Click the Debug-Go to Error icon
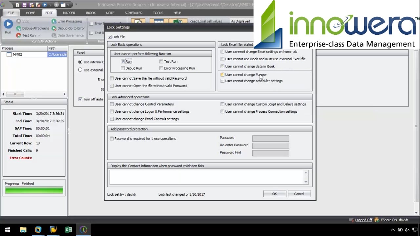The width and height of the screenshot is (420, 236). (54, 29)
